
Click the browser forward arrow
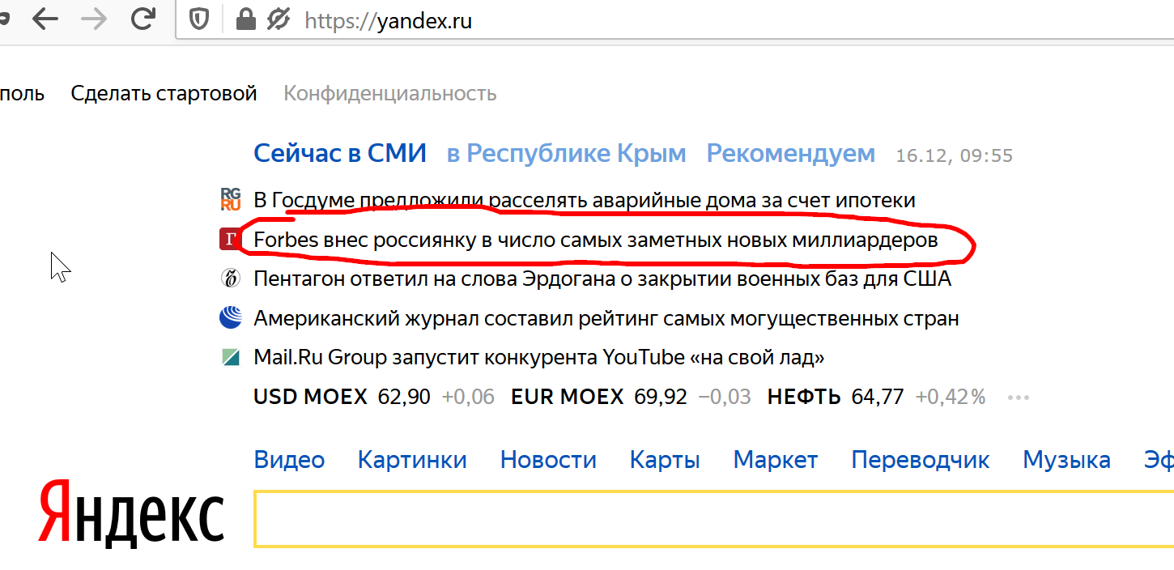[x=95, y=19]
